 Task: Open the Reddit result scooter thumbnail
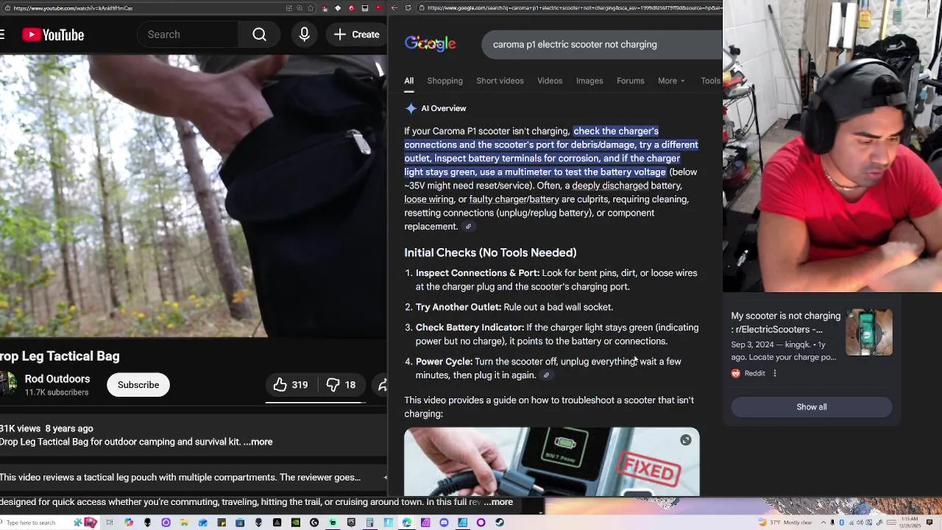pos(869,333)
